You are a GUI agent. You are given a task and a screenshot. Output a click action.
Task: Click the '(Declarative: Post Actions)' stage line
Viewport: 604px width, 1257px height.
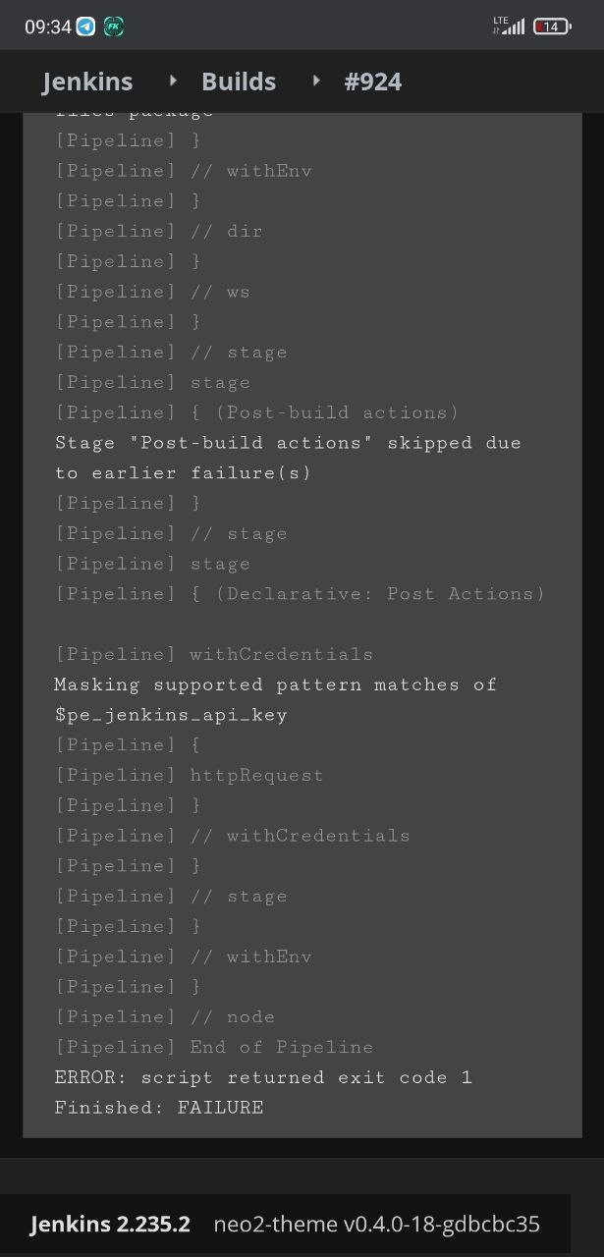[x=386, y=594]
